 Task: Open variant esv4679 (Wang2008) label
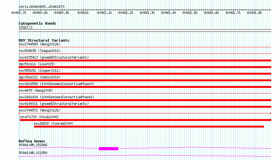[36, 90]
